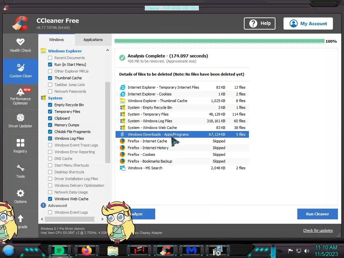Screen dimensions: 344x258
Task: Select Windows Explorer - Thumbnail Cache row
Action: (x=182, y=101)
